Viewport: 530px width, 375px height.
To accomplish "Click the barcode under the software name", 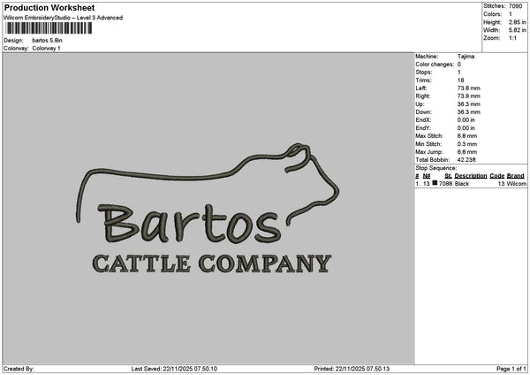I will click(x=49, y=27).
